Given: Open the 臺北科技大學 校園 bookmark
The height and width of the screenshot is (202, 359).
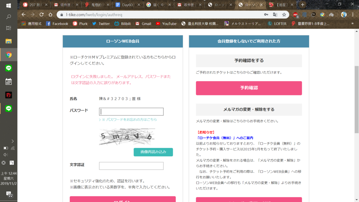Looking at the screenshot, I should pyautogui.click(x=200, y=23).
